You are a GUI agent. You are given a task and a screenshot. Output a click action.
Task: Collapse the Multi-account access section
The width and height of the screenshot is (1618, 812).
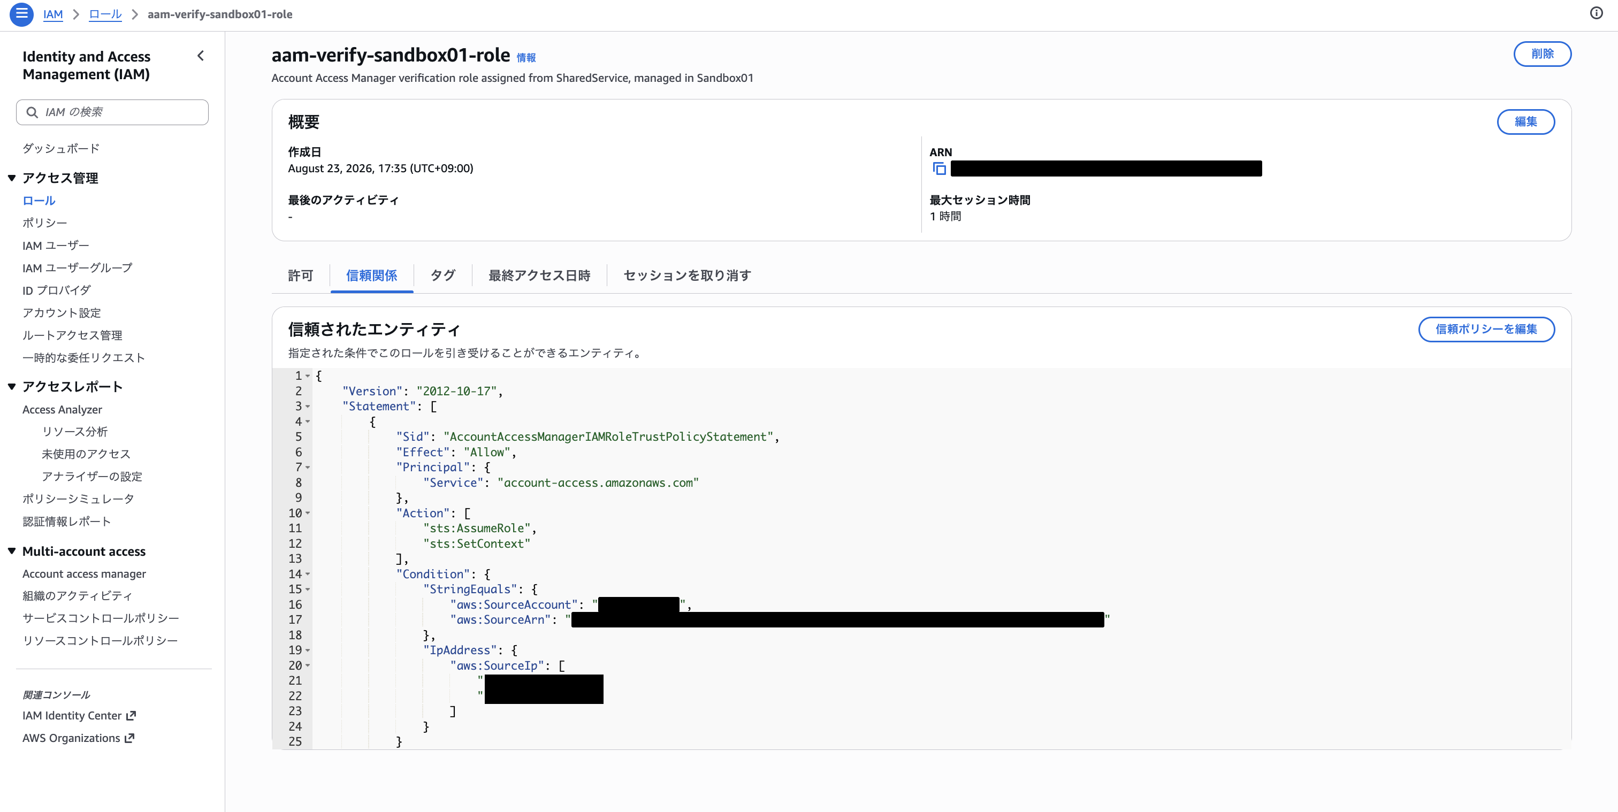point(12,551)
